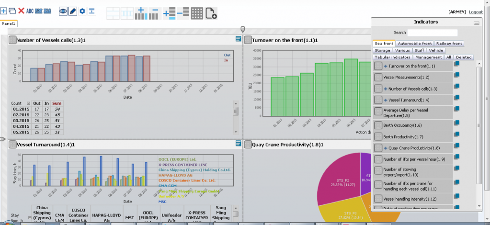Open the grid layout icon
The image size is (490, 225).
coord(197,13)
